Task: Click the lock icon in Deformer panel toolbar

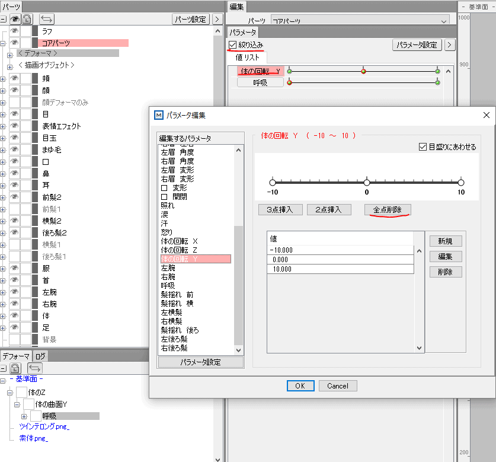Action: [x=15, y=368]
